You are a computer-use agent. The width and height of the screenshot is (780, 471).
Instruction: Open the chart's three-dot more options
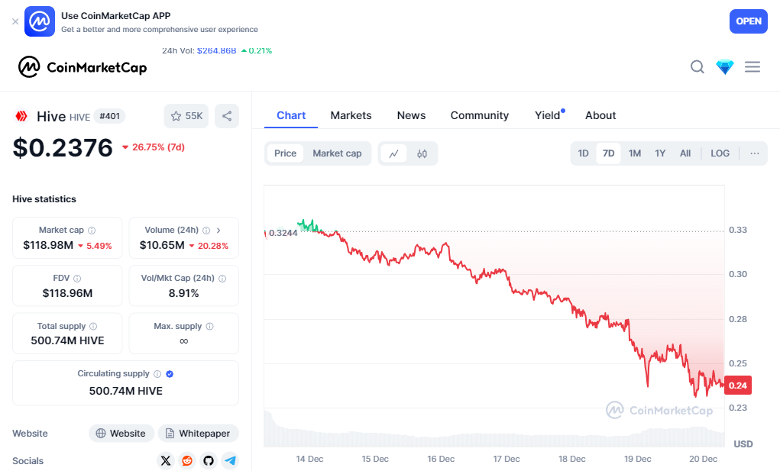tap(755, 153)
